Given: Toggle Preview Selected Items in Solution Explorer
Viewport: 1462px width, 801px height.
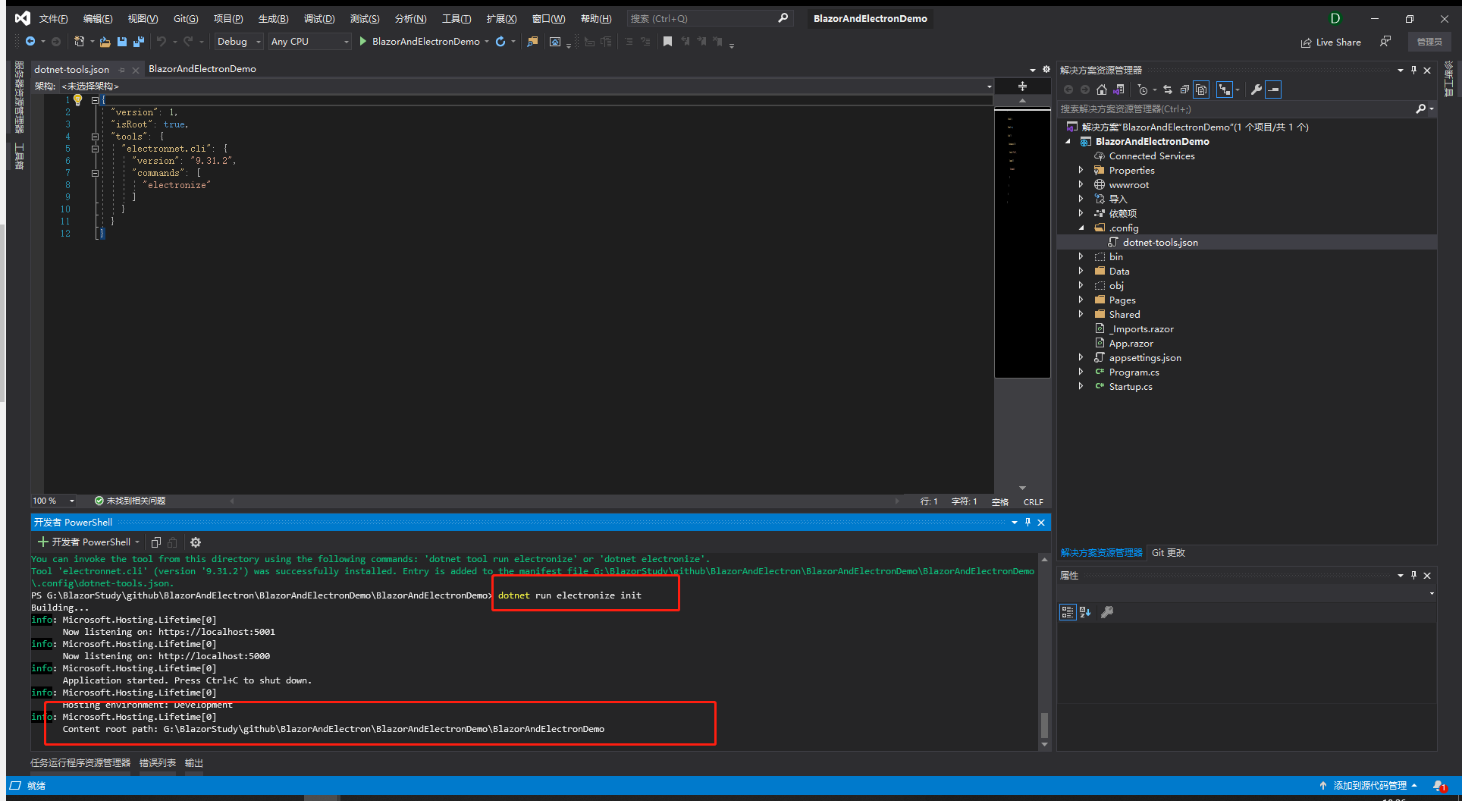Looking at the screenshot, I should click(1201, 90).
